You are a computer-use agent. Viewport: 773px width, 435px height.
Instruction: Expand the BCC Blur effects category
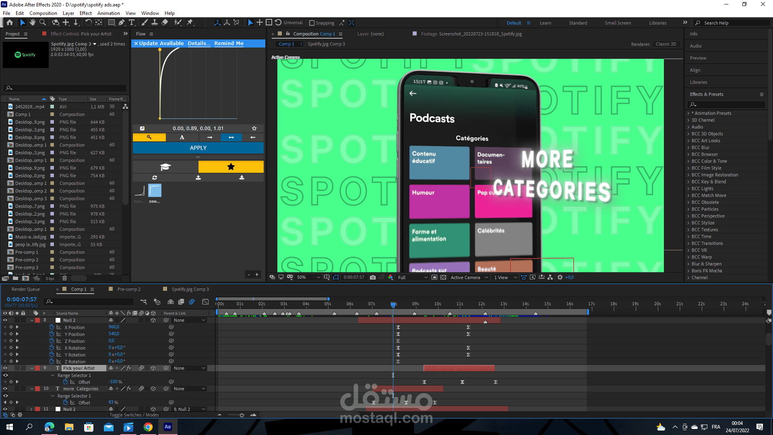tap(688, 147)
